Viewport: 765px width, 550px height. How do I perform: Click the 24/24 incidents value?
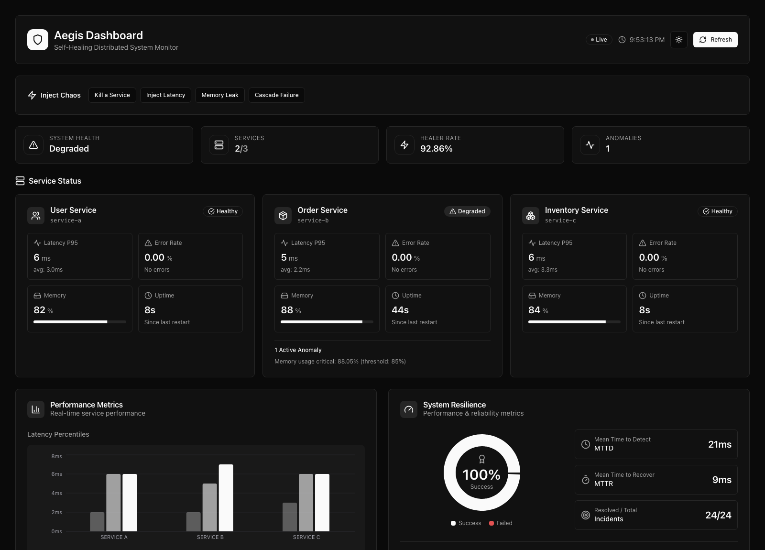[x=718, y=515]
